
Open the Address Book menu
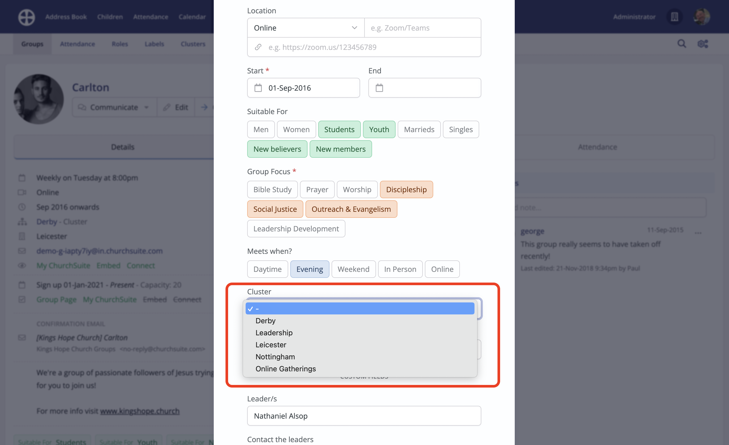(66, 17)
